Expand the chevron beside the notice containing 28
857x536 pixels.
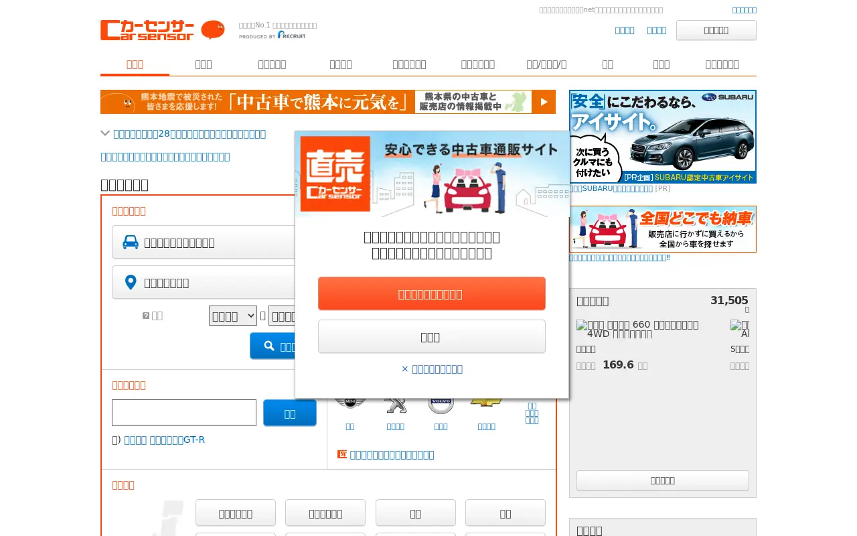click(105, 133)
